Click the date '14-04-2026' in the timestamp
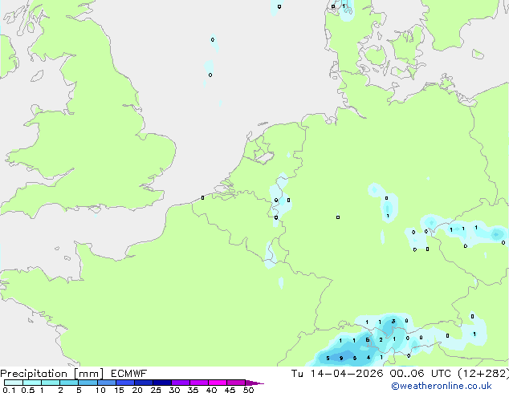Image resolution: width=509 pixels, height=393 pixels. (347, 374)
